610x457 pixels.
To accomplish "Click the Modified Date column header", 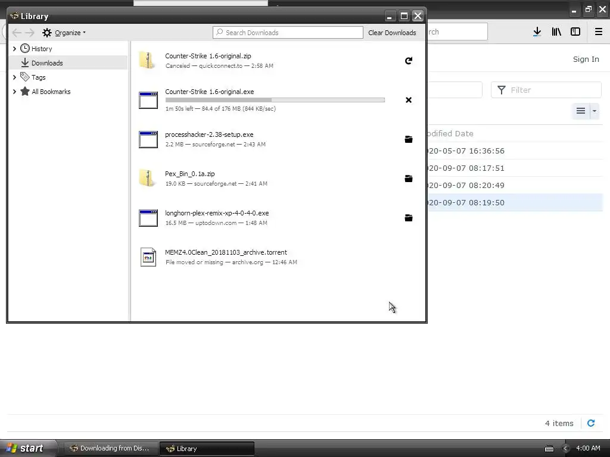I will tap(450, 134).
